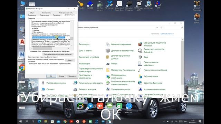This screenshot has height=124, width=221.
Task: Open Программы и компоненты in Control Panel
Action: (x=85, y=76)
